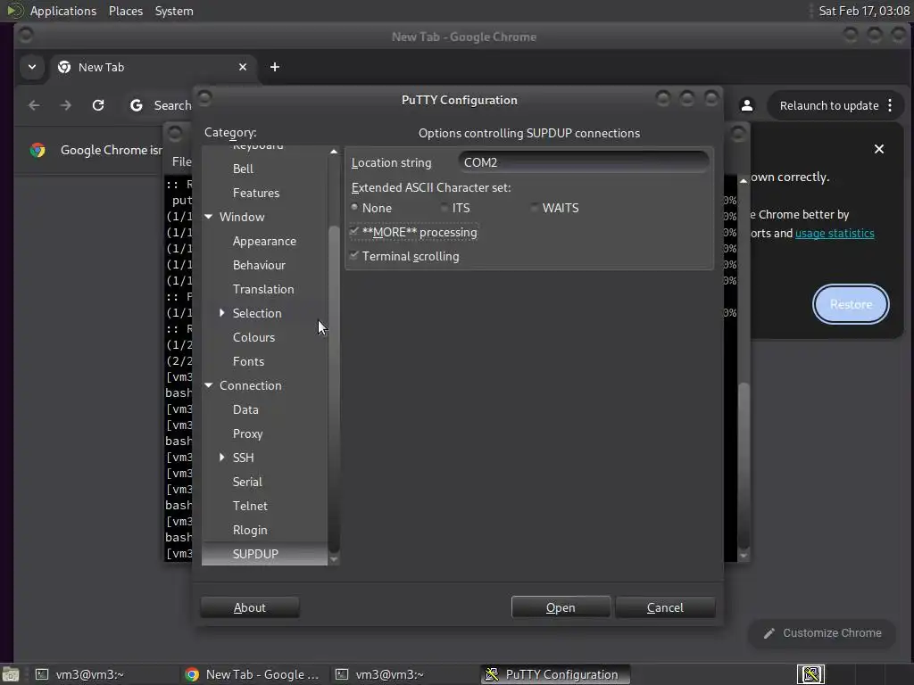Open Chrome three-dot menu
The width and height of the screenshot is (914, 685).
coord(890,105)
